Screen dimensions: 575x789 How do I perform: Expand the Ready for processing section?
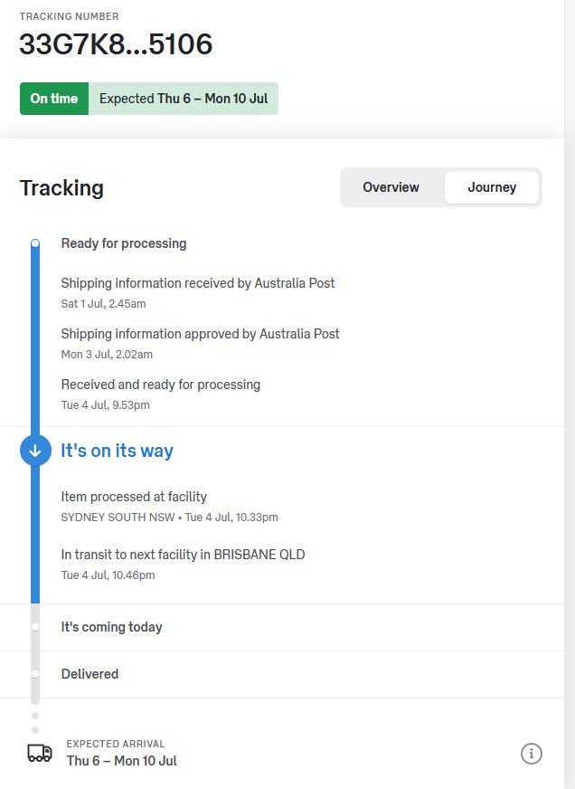tap(124, 243)
